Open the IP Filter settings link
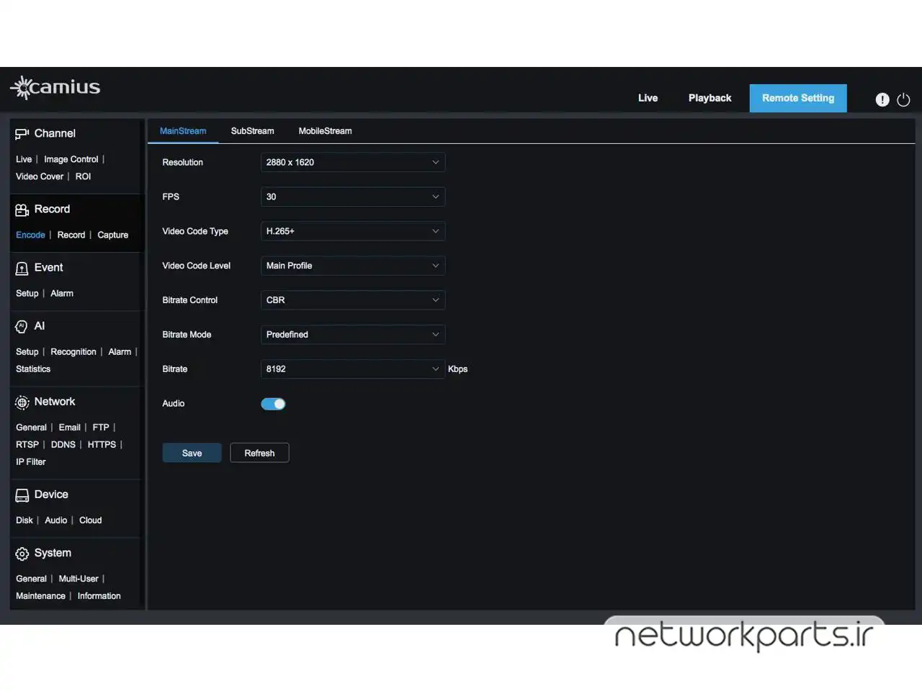Screen dimensions: 922x691 pyautogui.click(x=31, y=462)
